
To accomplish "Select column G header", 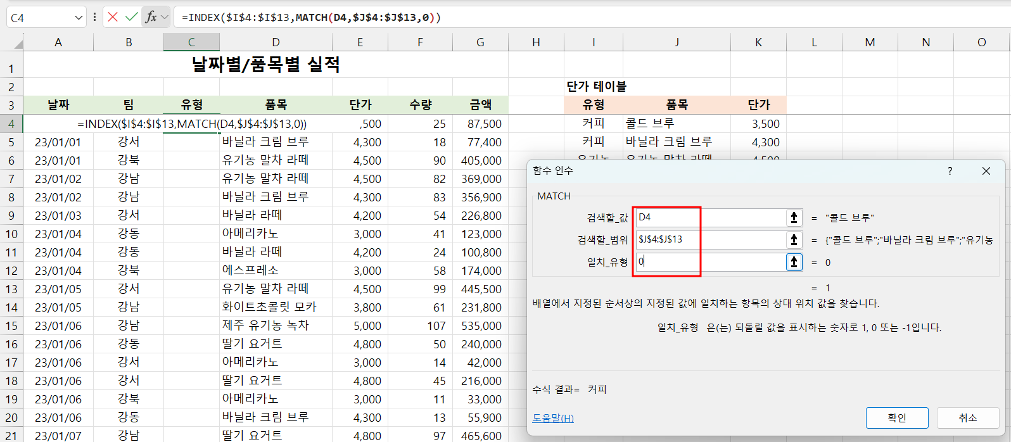I will pos(480,42).
